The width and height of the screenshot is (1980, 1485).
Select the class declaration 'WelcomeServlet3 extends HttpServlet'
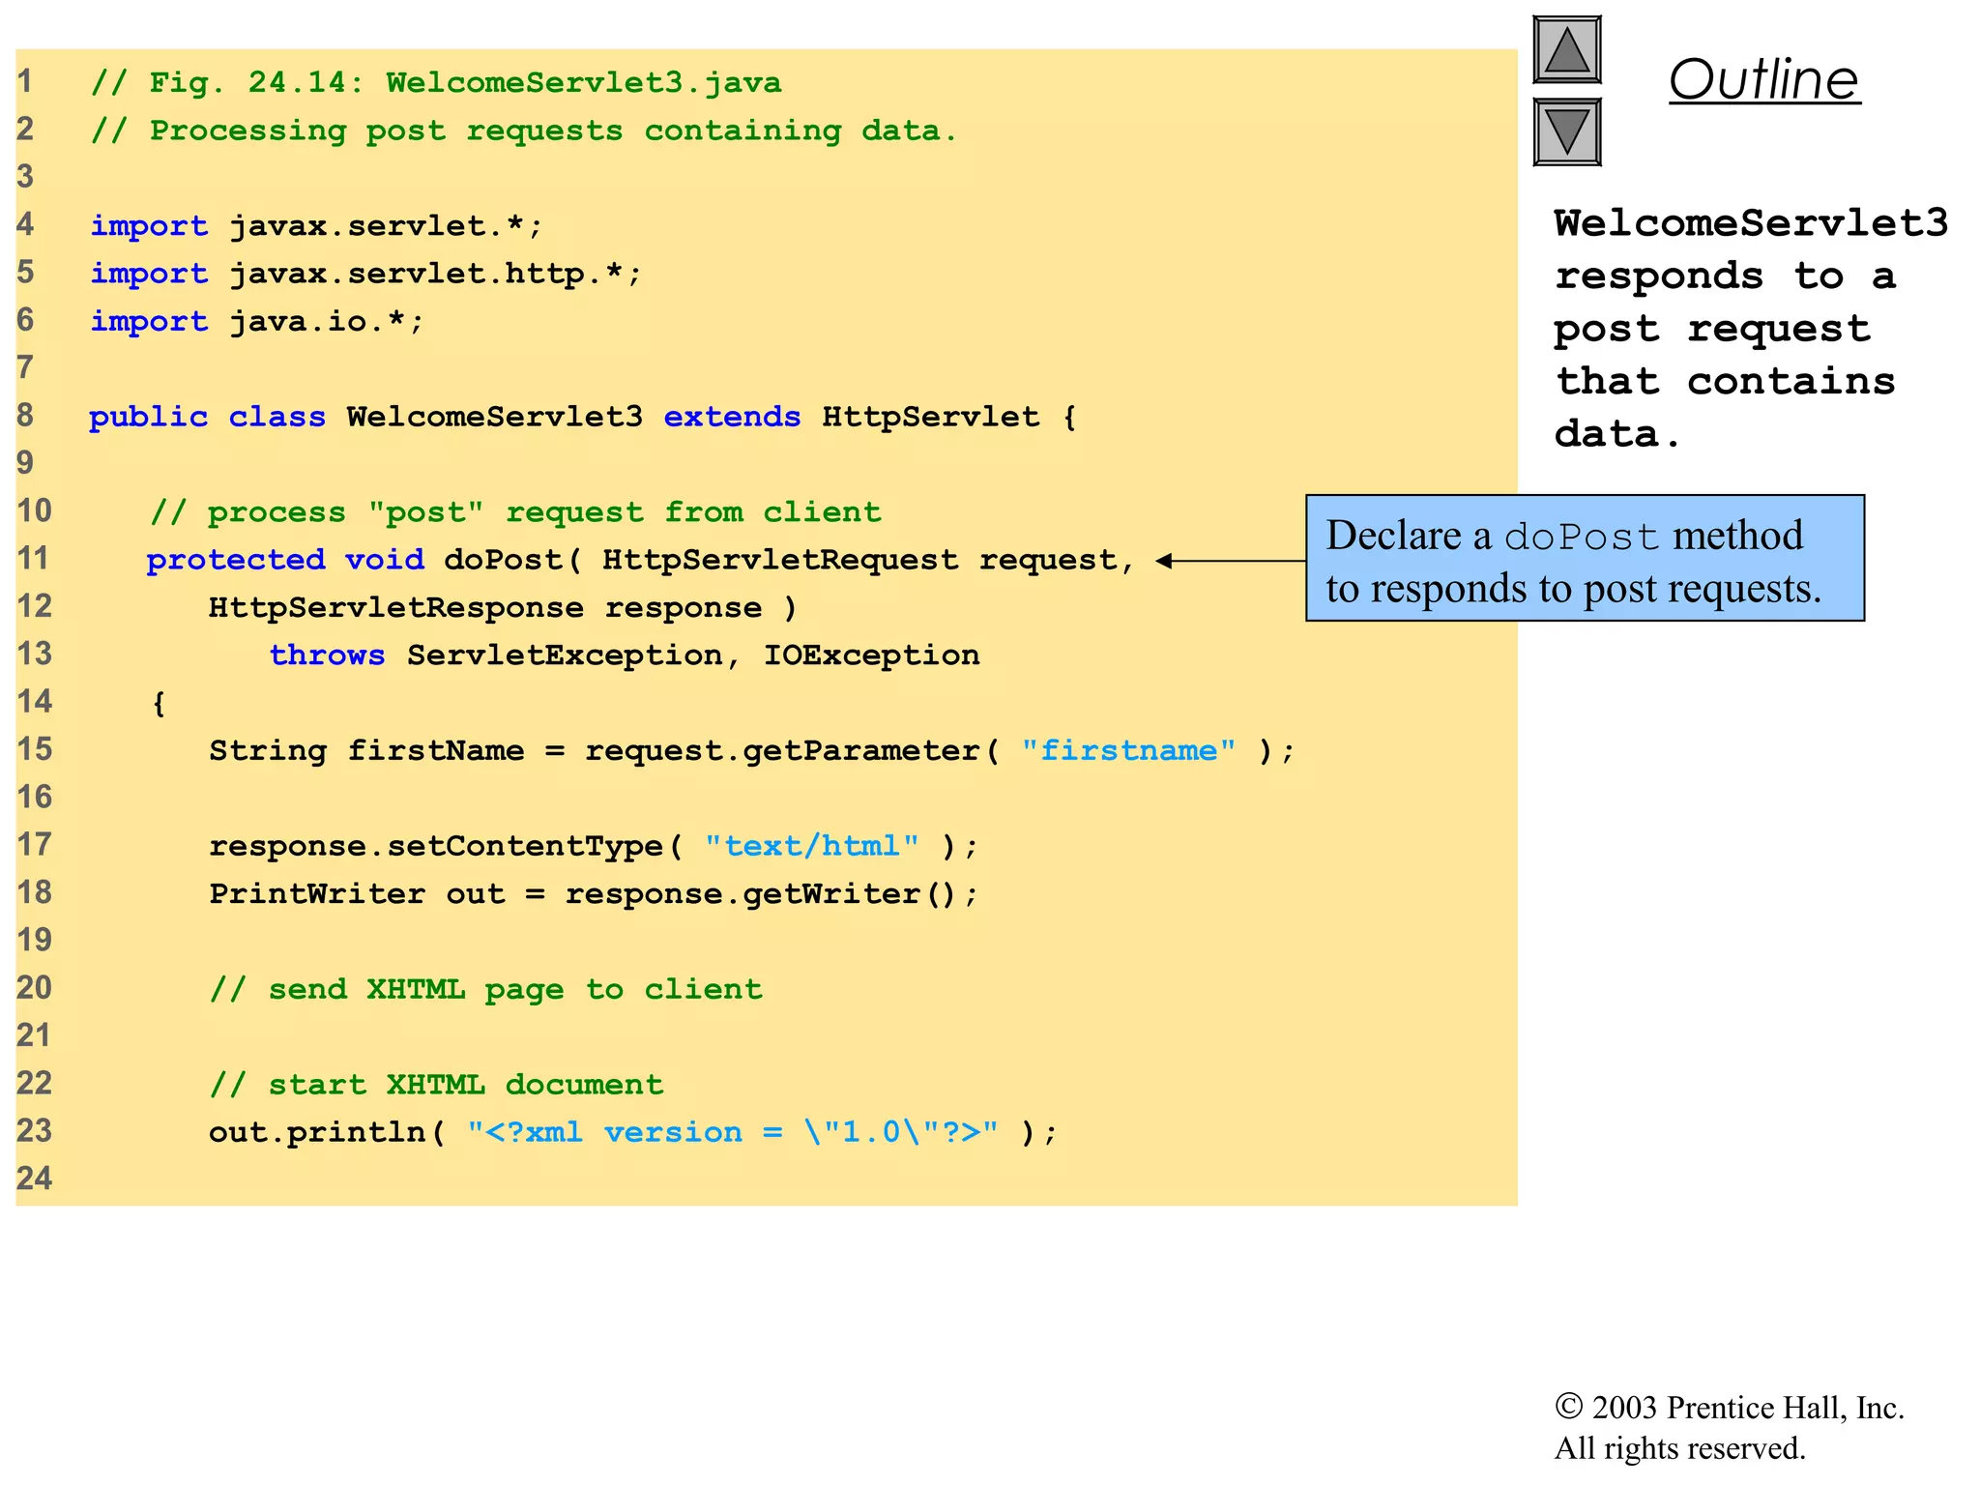(692, 417)
